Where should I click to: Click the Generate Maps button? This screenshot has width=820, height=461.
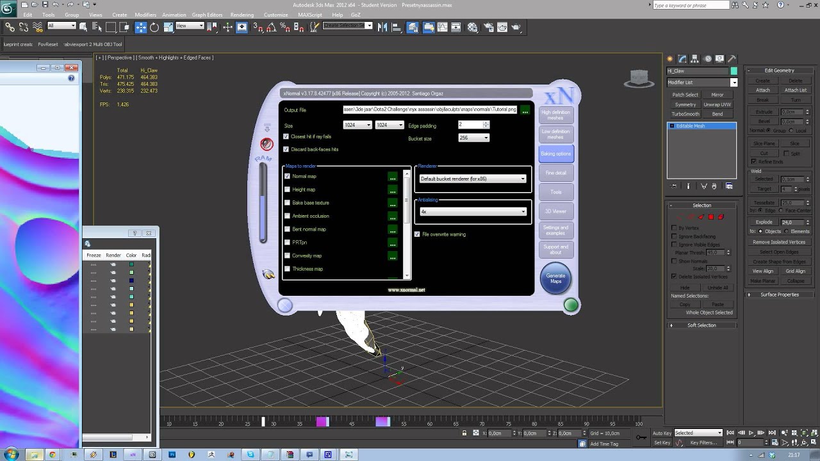tap(555, 279)
